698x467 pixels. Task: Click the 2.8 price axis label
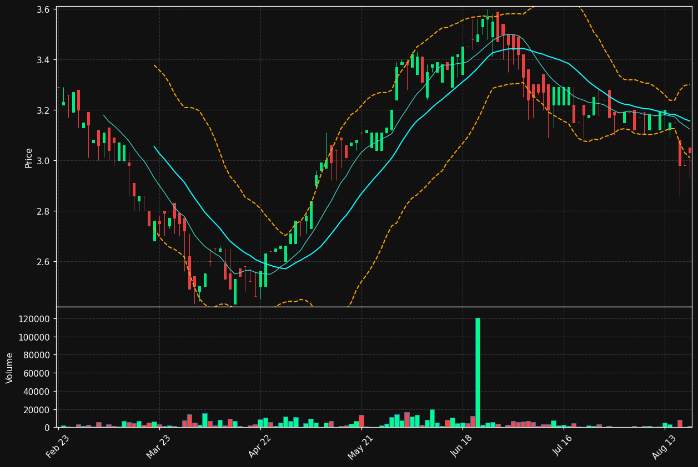pos(44,211)
